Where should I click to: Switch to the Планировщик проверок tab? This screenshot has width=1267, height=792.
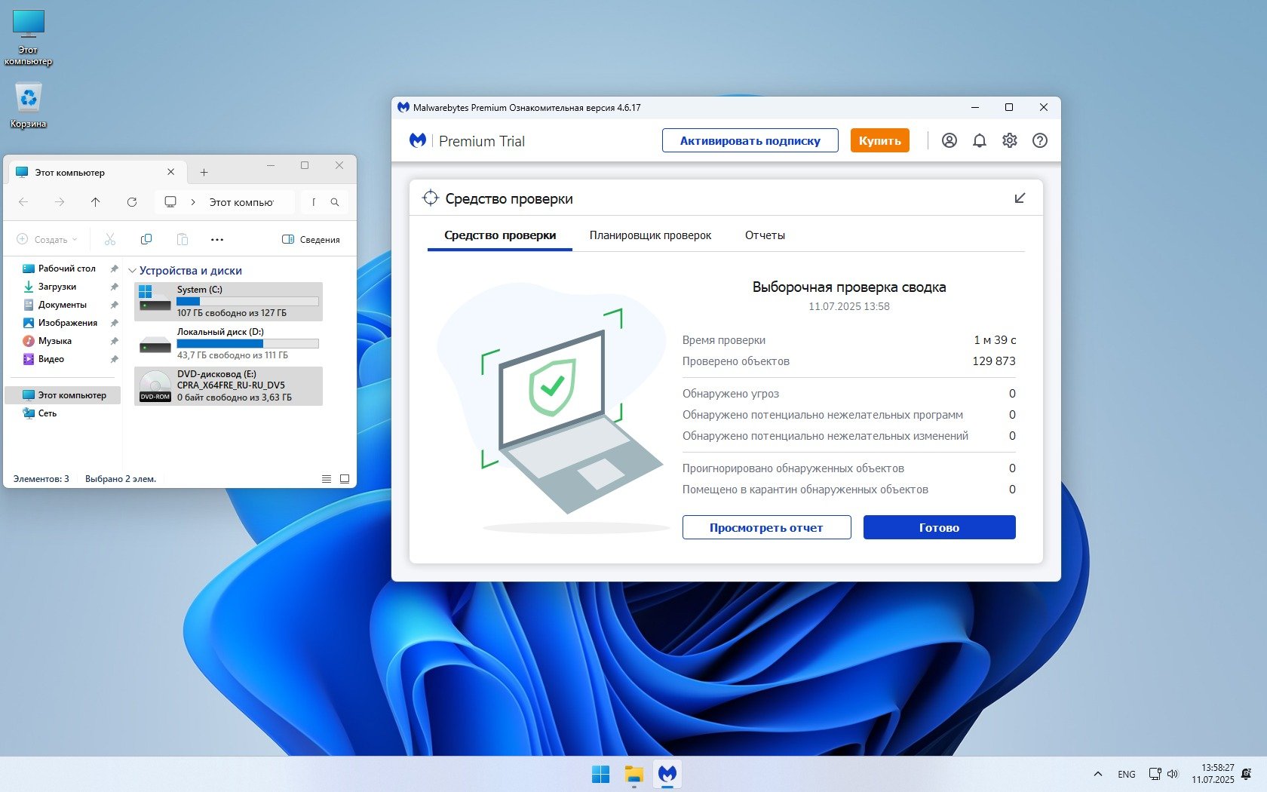[650, 235]
